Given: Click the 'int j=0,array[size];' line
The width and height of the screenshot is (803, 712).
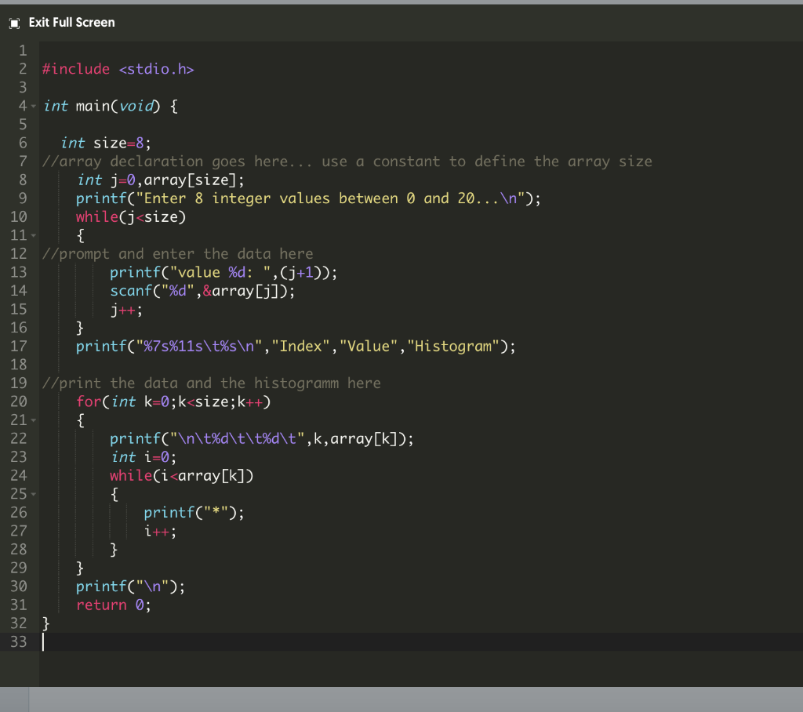Looking at the screenshot, I should click(x=160, y=180).
